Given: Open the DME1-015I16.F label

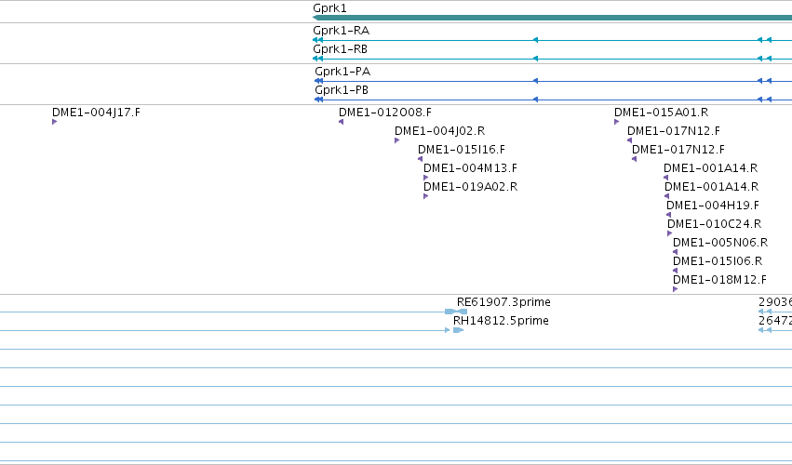Looking at the screenshot, I should coord(462,150).
